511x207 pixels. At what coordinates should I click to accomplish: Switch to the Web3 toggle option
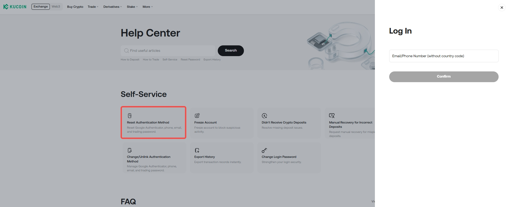point(56,7)
